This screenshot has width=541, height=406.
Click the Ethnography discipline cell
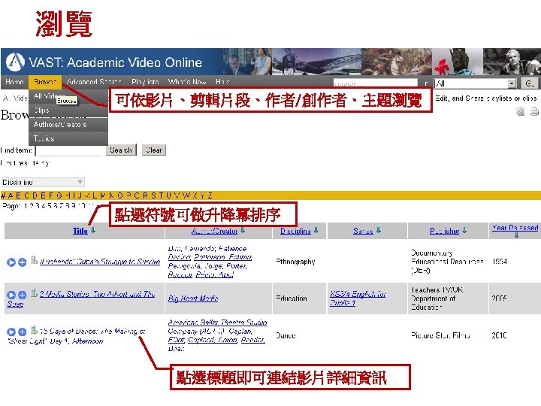(x=295, y=262)
